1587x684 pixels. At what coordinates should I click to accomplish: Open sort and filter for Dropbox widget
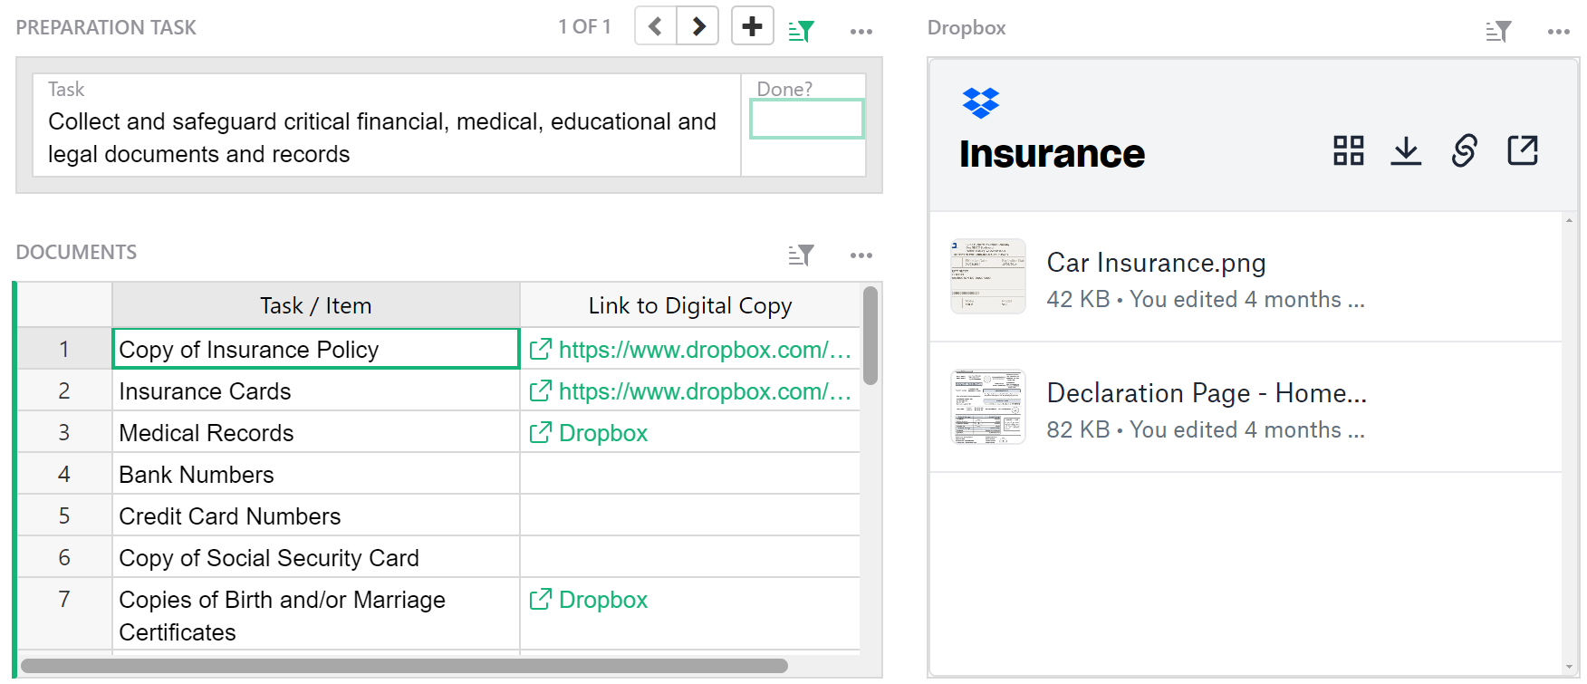coord(1498,32)
